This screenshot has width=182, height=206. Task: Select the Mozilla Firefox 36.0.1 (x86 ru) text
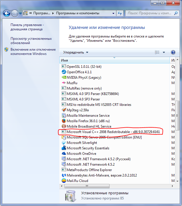click(x=88, y=121)
